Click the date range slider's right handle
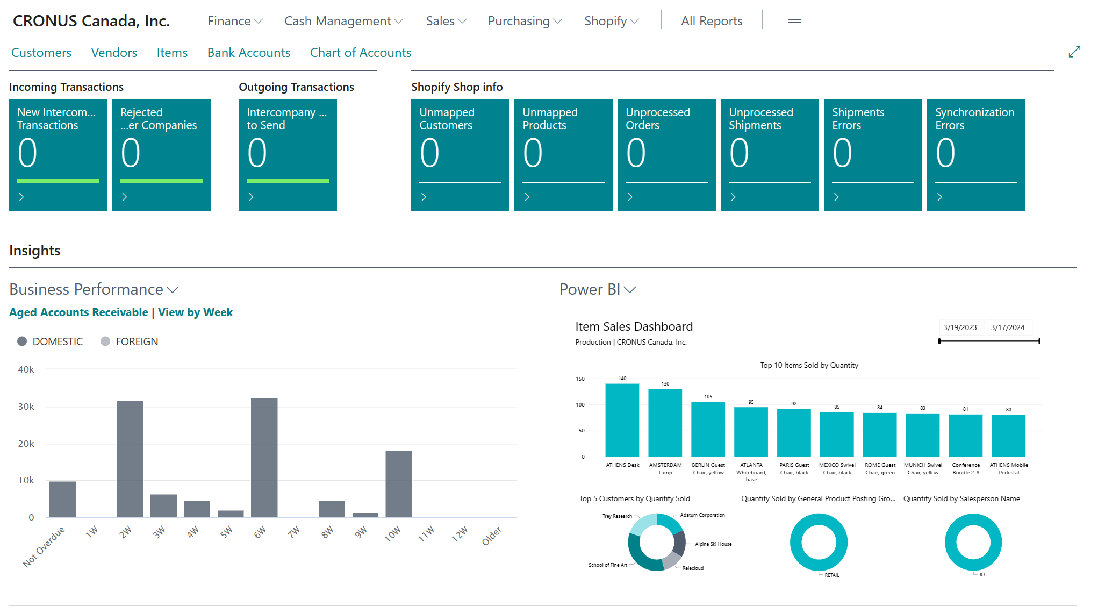This screenshot has height=613, width=1098. [x=1039, y=341]
